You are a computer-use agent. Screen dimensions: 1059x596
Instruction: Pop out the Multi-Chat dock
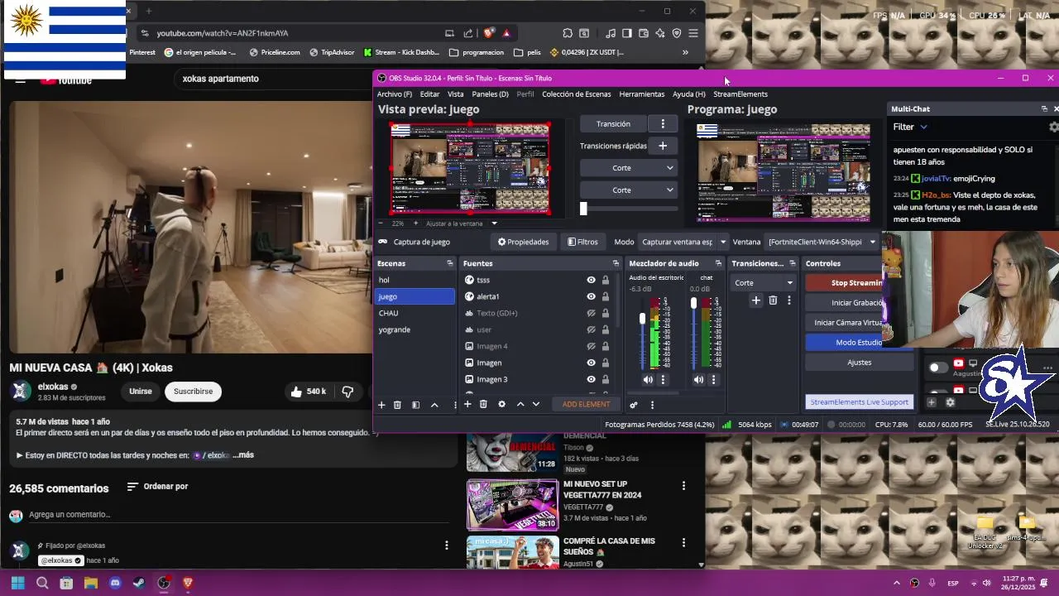1044,109
